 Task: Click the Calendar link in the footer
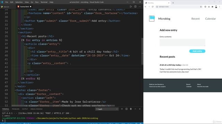[189, 86]
